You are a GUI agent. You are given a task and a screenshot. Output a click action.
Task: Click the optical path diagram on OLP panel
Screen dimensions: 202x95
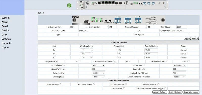click(151, 20)
